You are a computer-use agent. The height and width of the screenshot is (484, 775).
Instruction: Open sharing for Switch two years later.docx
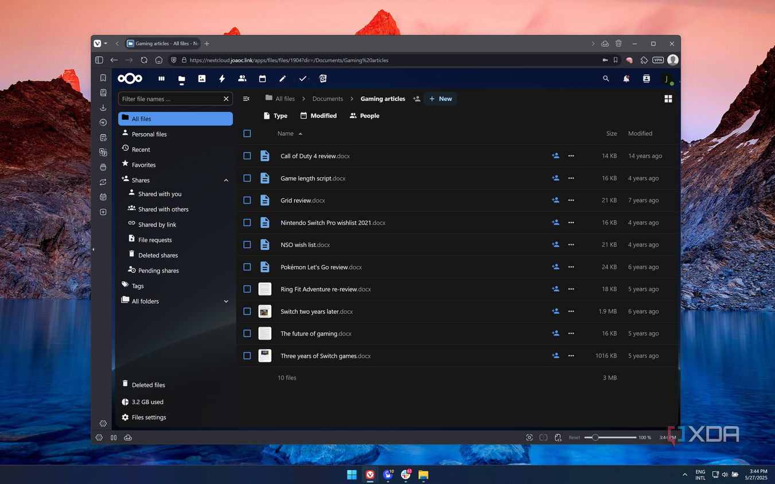coord(555,311)
